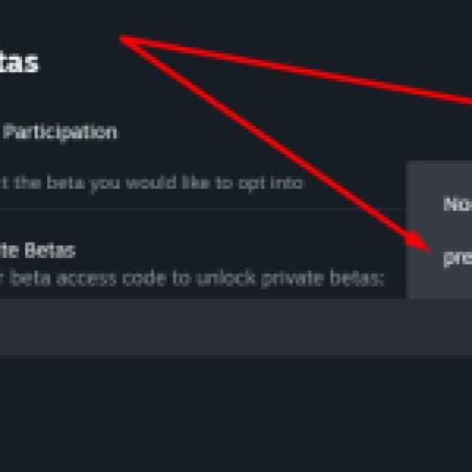This screenshot has height=472, width=472.
Task: Click the divider line below the opt-in description
Action: [199, 209]
